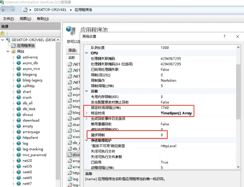244x187 pixels.
Task: Click the globe icon next to discuz
Action: [x=19, y=115]
